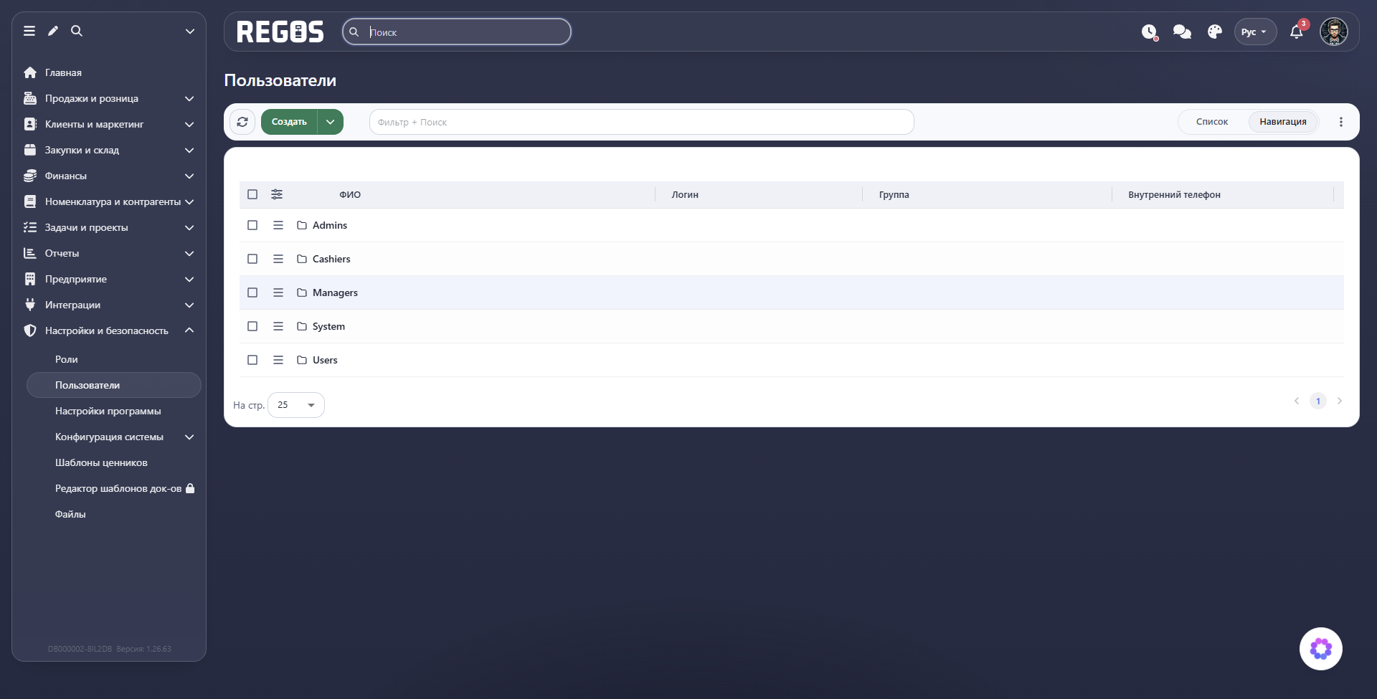This screenshot has width=1377, height=699.
Task: Open row menu for Users folder
Action: point(278,360)
